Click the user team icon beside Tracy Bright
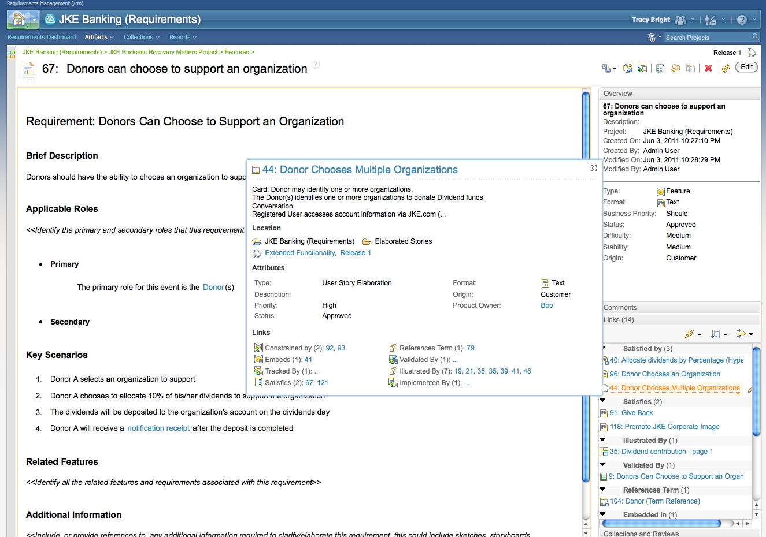Viewport: 766px width, 537px height. 680,20
